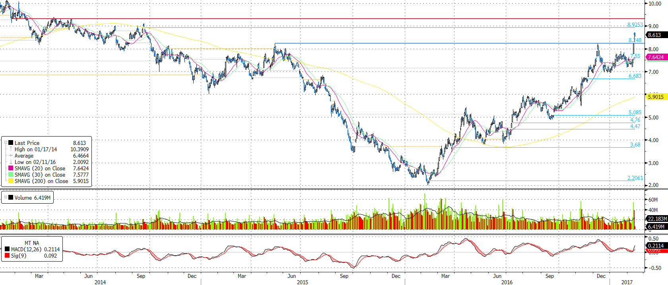This screenshot has height=285, width=668.
Task: Select 'SMAVG (20) on Close' label
Action: point(40,168)
